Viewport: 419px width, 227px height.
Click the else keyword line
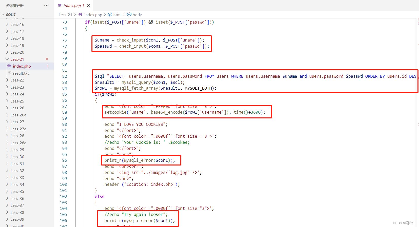(x=100, y=196)
